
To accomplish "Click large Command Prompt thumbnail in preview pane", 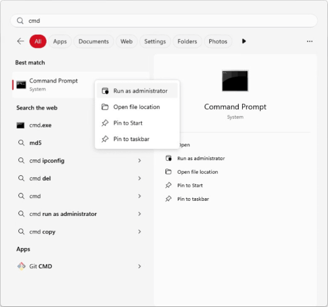I will coord(235,81).
